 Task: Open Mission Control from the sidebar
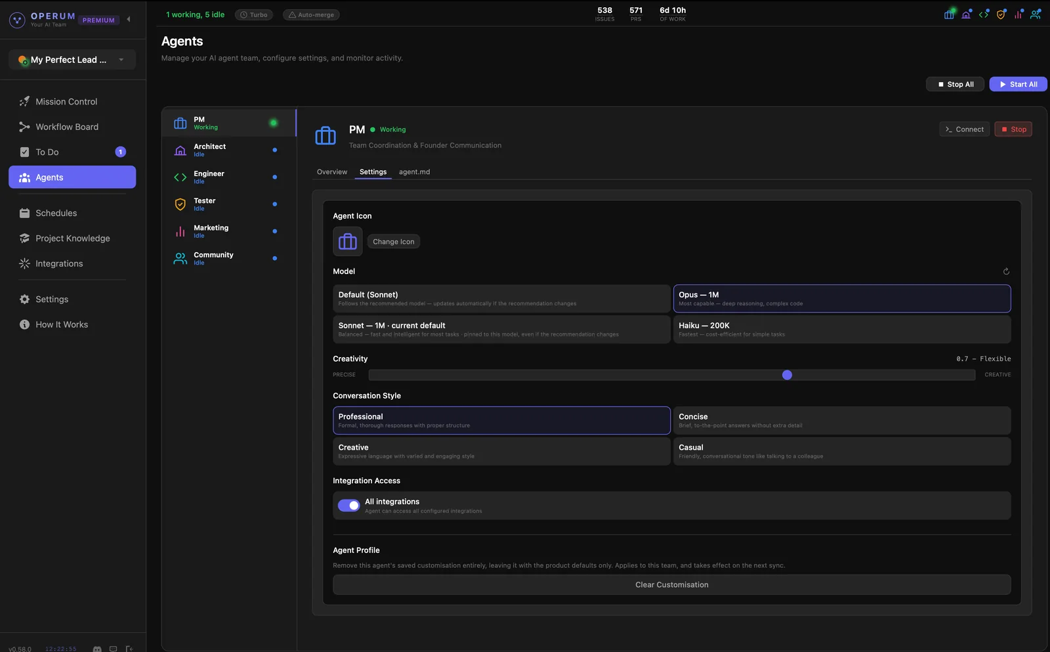pyautogui.click(x=72, y=102)
